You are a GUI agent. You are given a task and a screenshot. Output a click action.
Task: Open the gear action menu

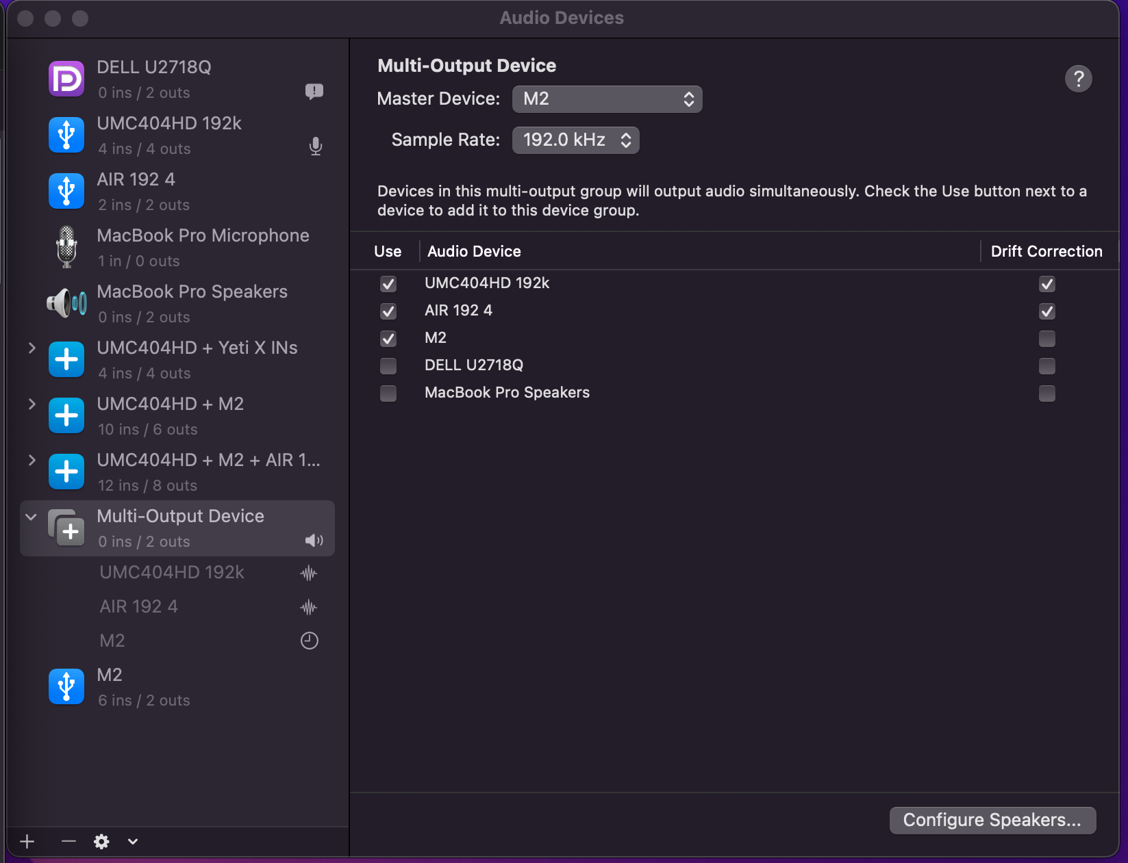[x=102, y=841]
